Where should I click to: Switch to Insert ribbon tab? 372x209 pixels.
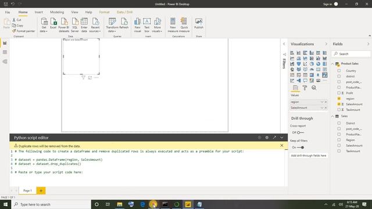(39, 12)
